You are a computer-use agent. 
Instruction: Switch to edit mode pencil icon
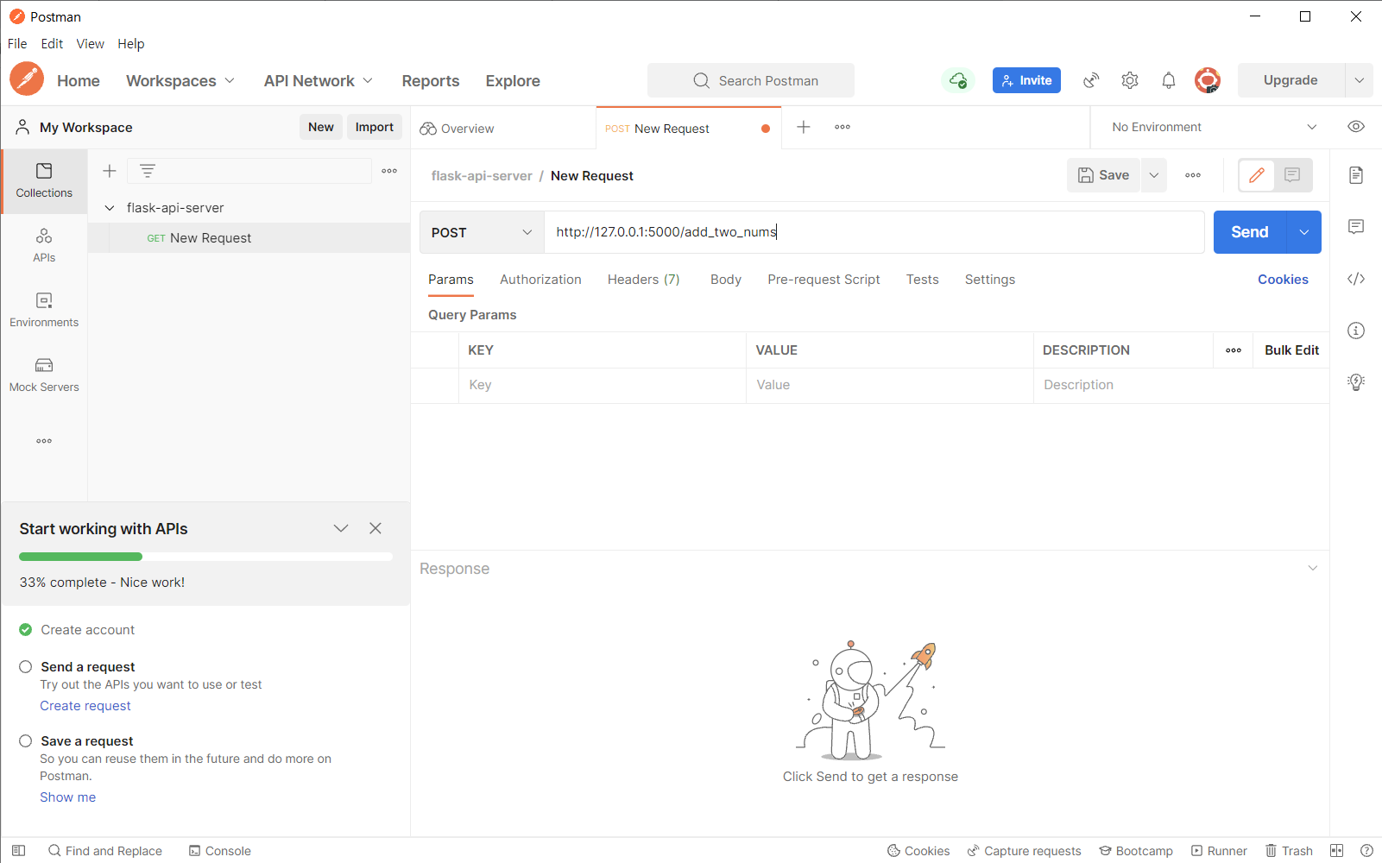tap(1257, 175)
